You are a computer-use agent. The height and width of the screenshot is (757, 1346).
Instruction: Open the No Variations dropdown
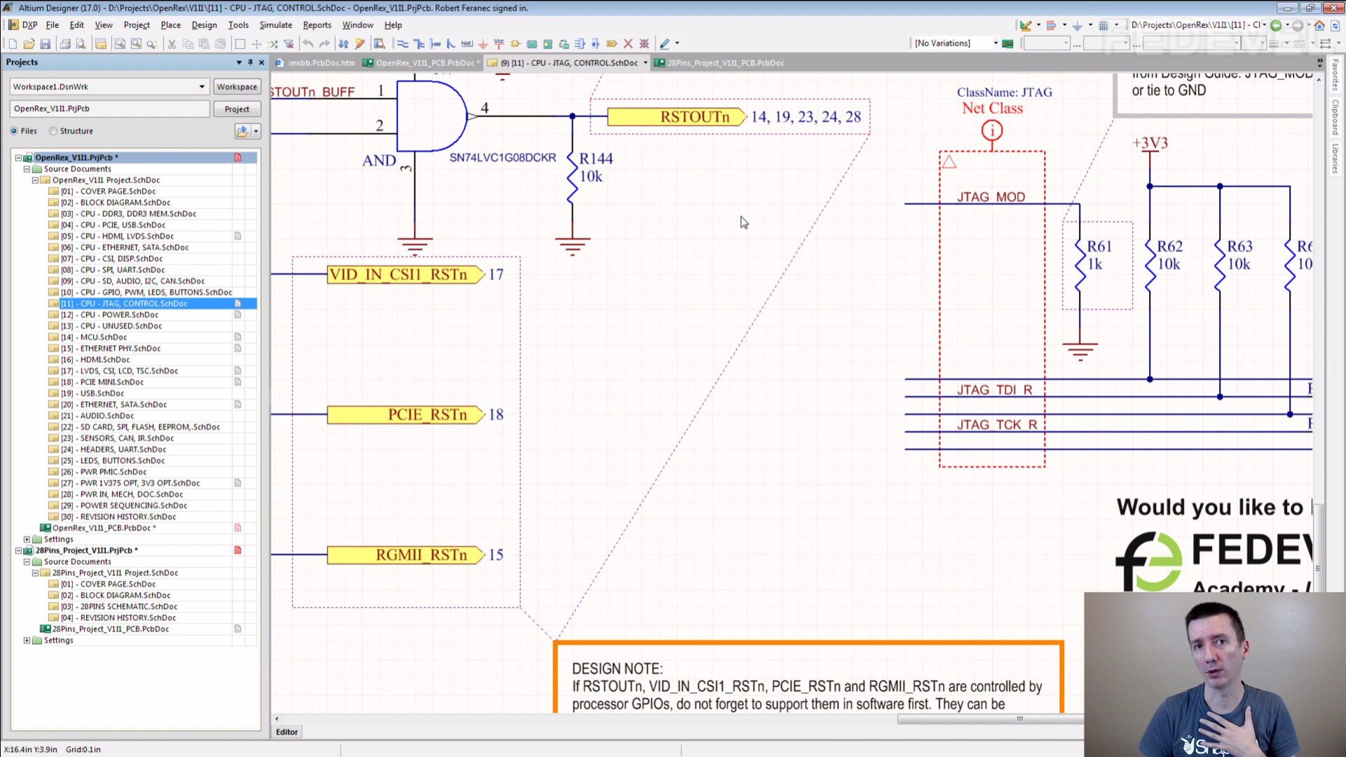point(995,43)
